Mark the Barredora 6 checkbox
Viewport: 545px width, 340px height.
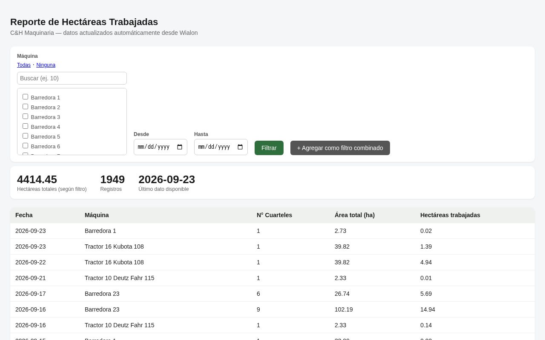click(25, 146)
